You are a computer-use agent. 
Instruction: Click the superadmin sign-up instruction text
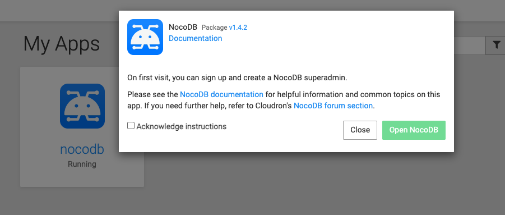pos(237,77)
